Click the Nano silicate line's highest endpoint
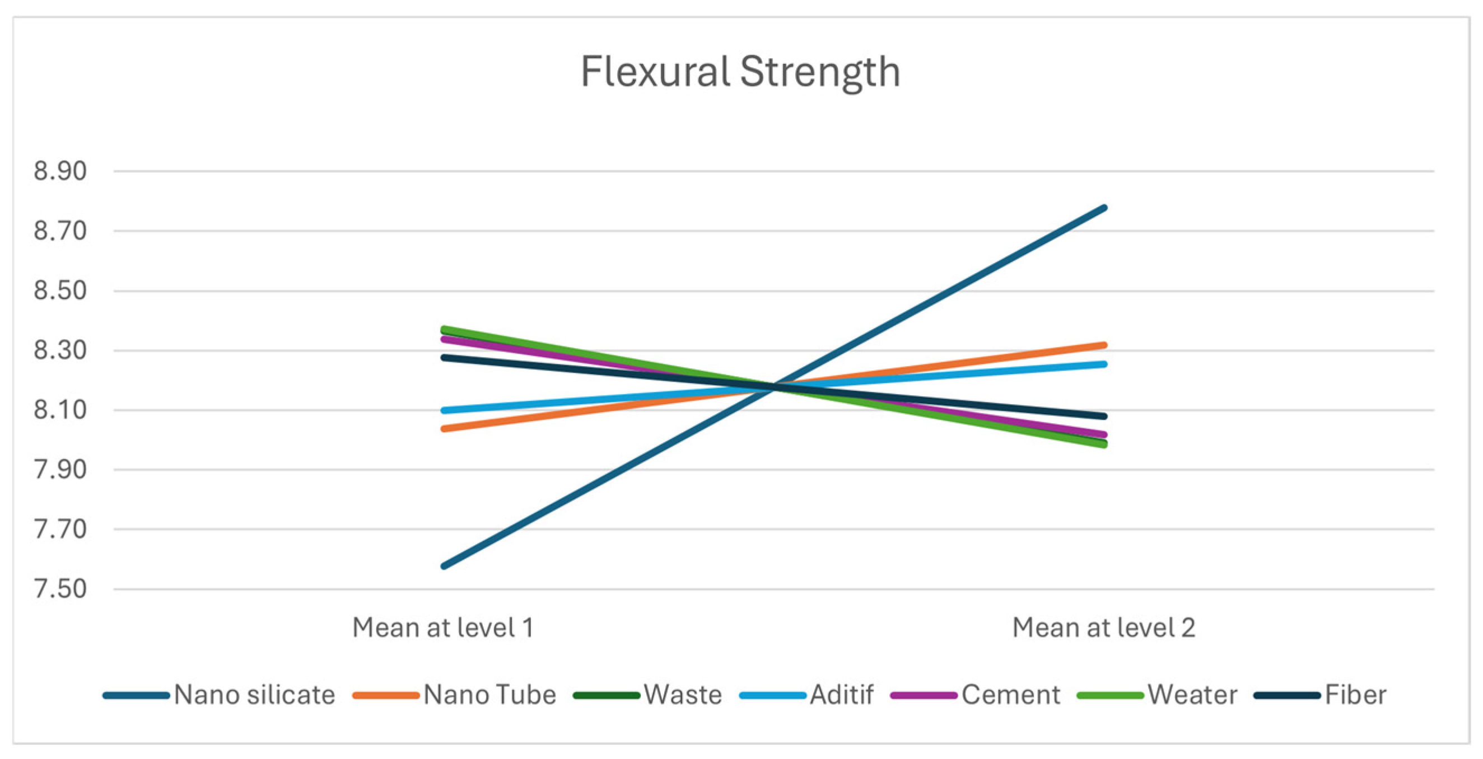 (1104, 208)
